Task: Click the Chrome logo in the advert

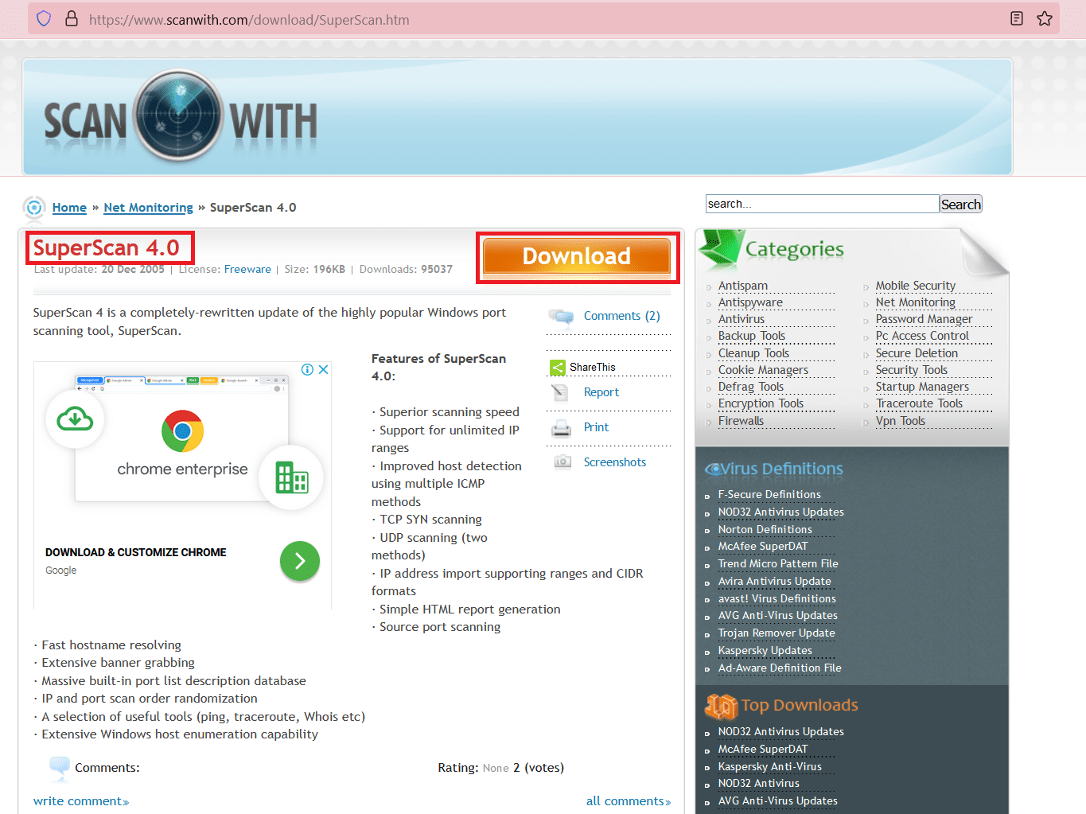Action: coord(182,430)
